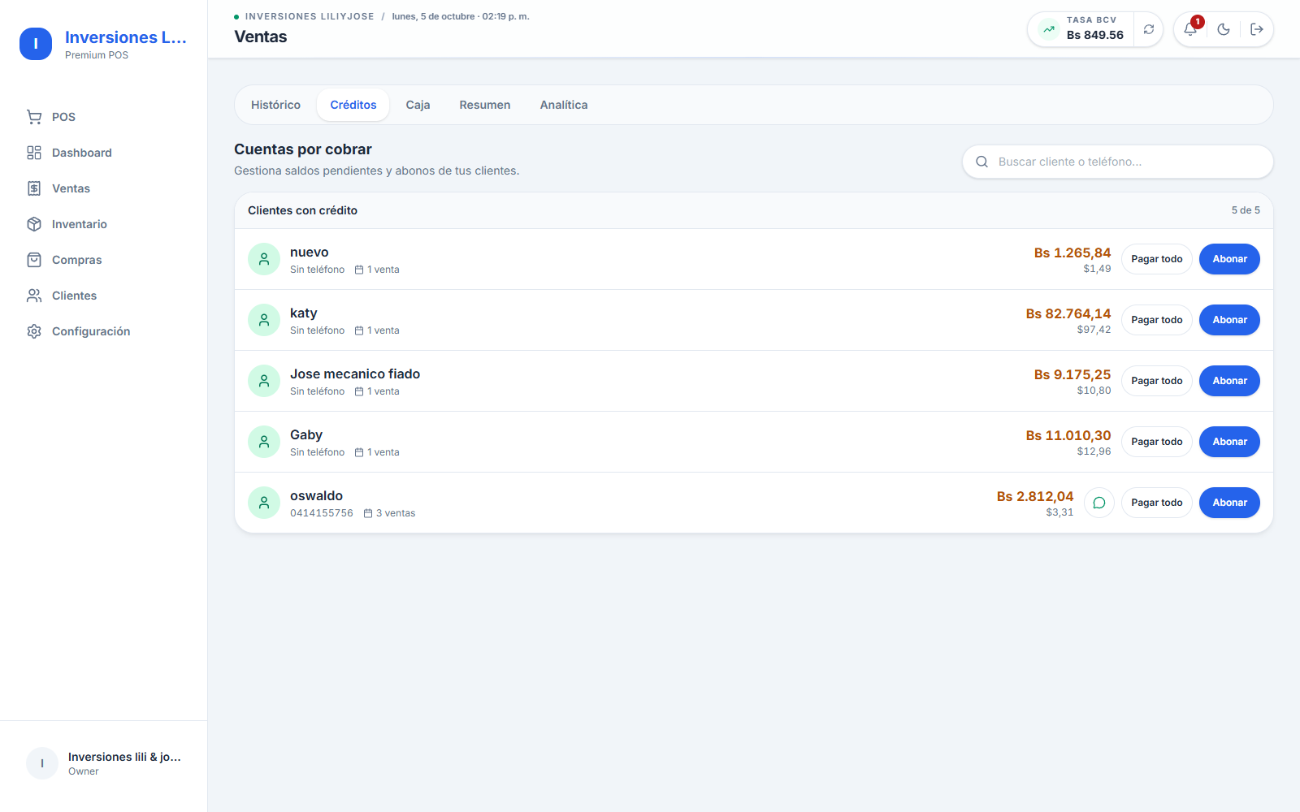Click Abonar for oswaldo
The width and height of the screenshot is (1300, 812).
[x=1230, y=503]
